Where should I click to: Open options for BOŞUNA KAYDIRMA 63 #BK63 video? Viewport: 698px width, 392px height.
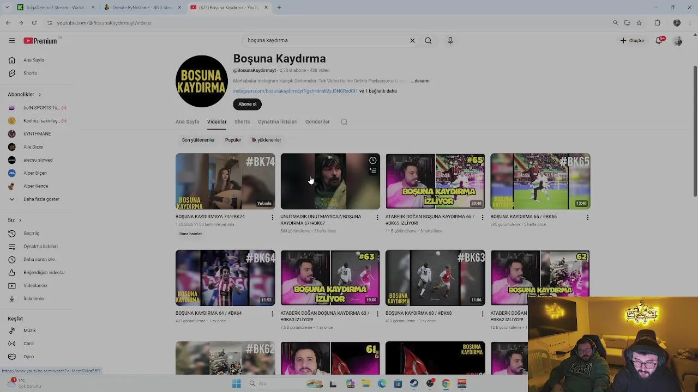pyautogui.click(x=482, y=314)
